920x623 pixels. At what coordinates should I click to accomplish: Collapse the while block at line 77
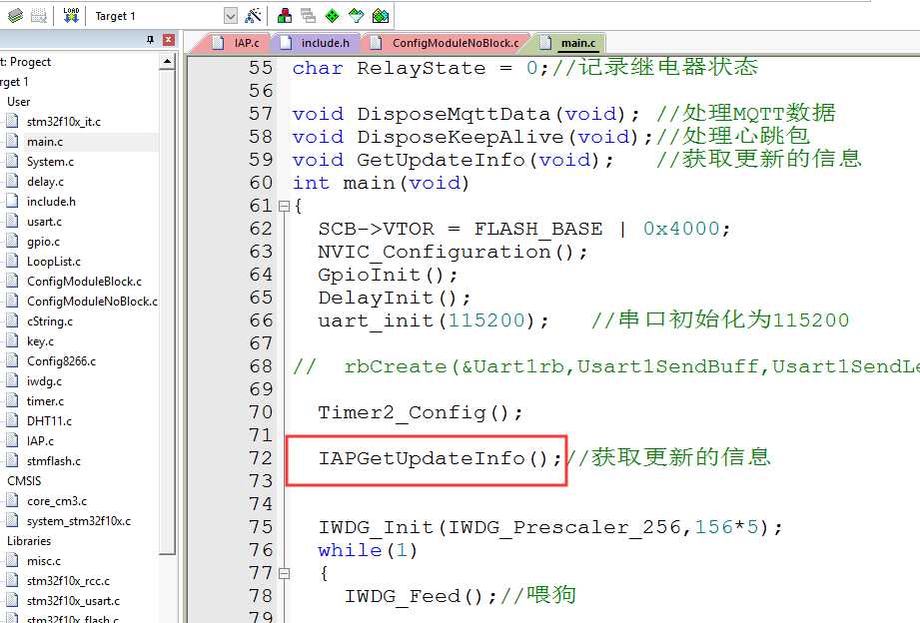pyautogui.click(x=284, y=573)
